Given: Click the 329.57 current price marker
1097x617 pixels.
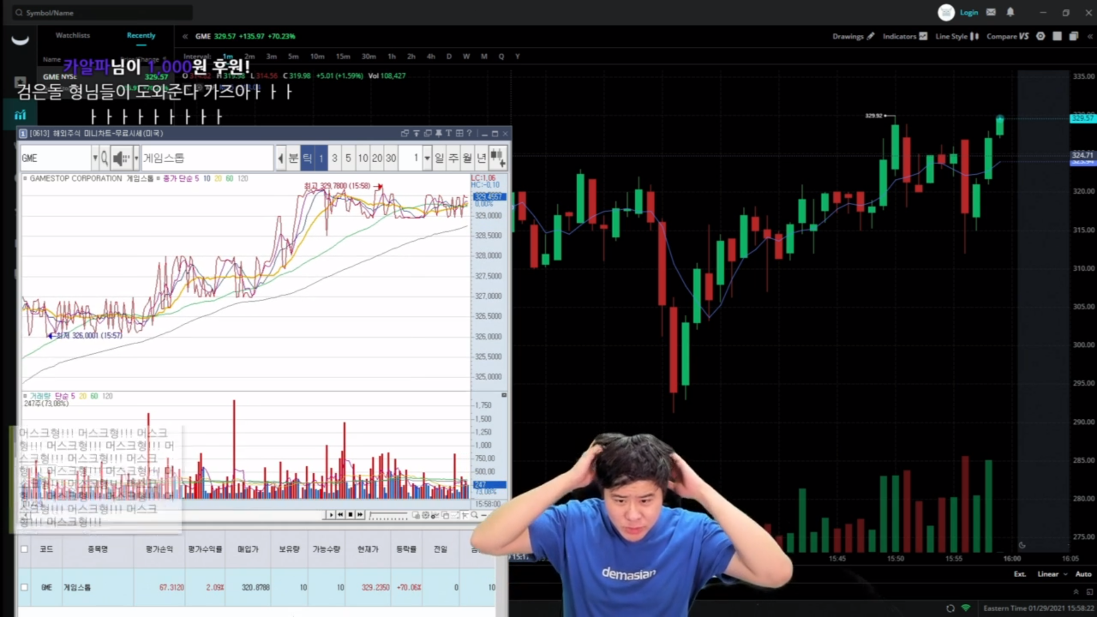Looking at the screenshot, I should [1082, 118].
